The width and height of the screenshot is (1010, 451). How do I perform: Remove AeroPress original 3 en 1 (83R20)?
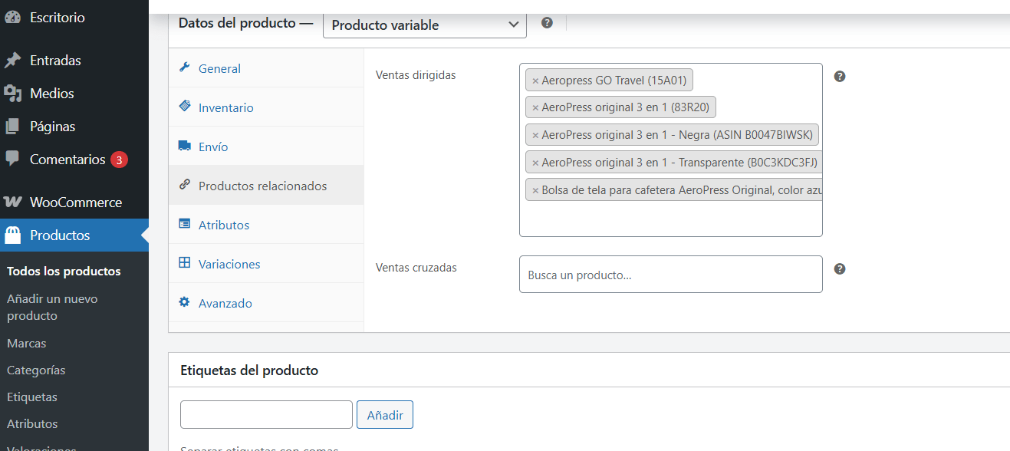(x=535, y=108)
